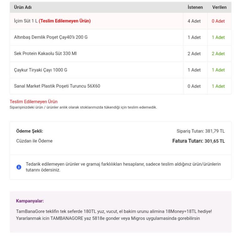
Task: Select Çaykur Tiryaki Çayı 1000 G row
Action: tap(120, 70)
